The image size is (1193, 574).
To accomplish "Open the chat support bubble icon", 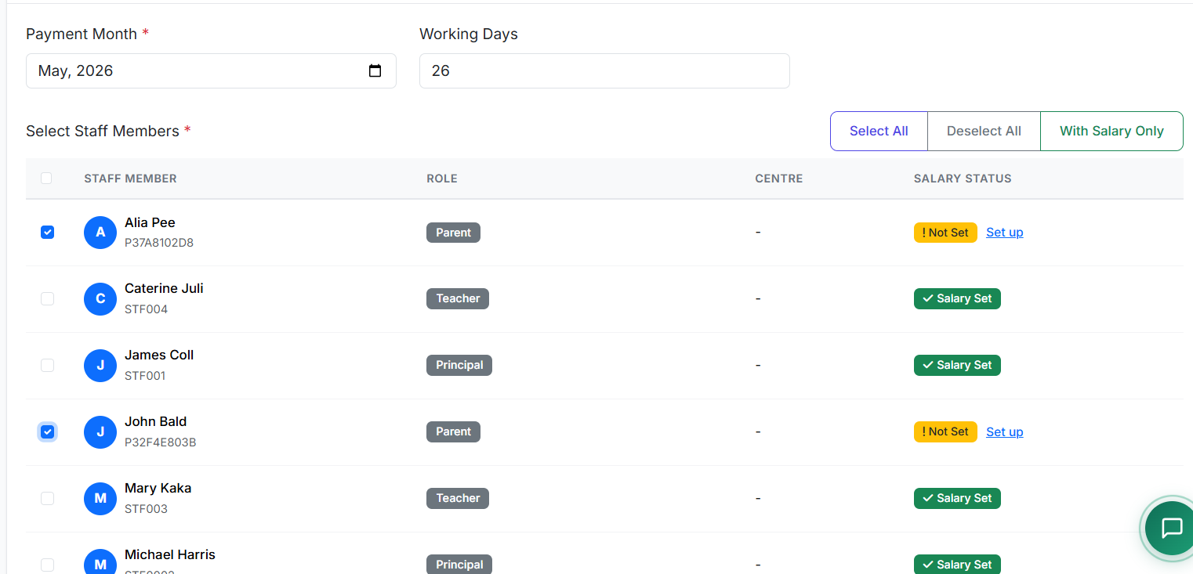I will (1171, 529).
